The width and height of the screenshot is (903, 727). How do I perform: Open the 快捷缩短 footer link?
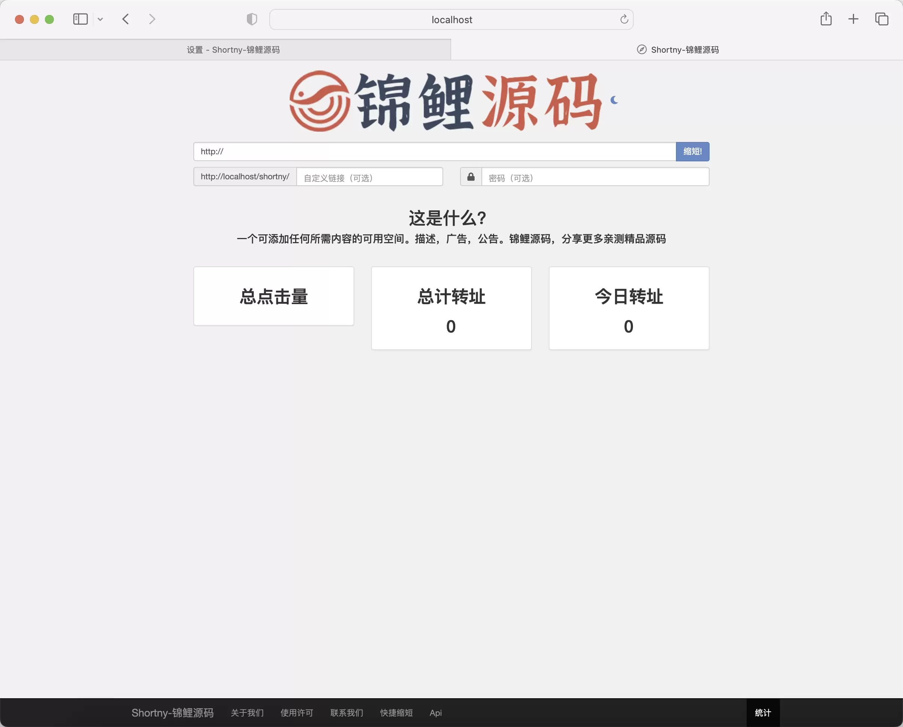pos(396,713)
